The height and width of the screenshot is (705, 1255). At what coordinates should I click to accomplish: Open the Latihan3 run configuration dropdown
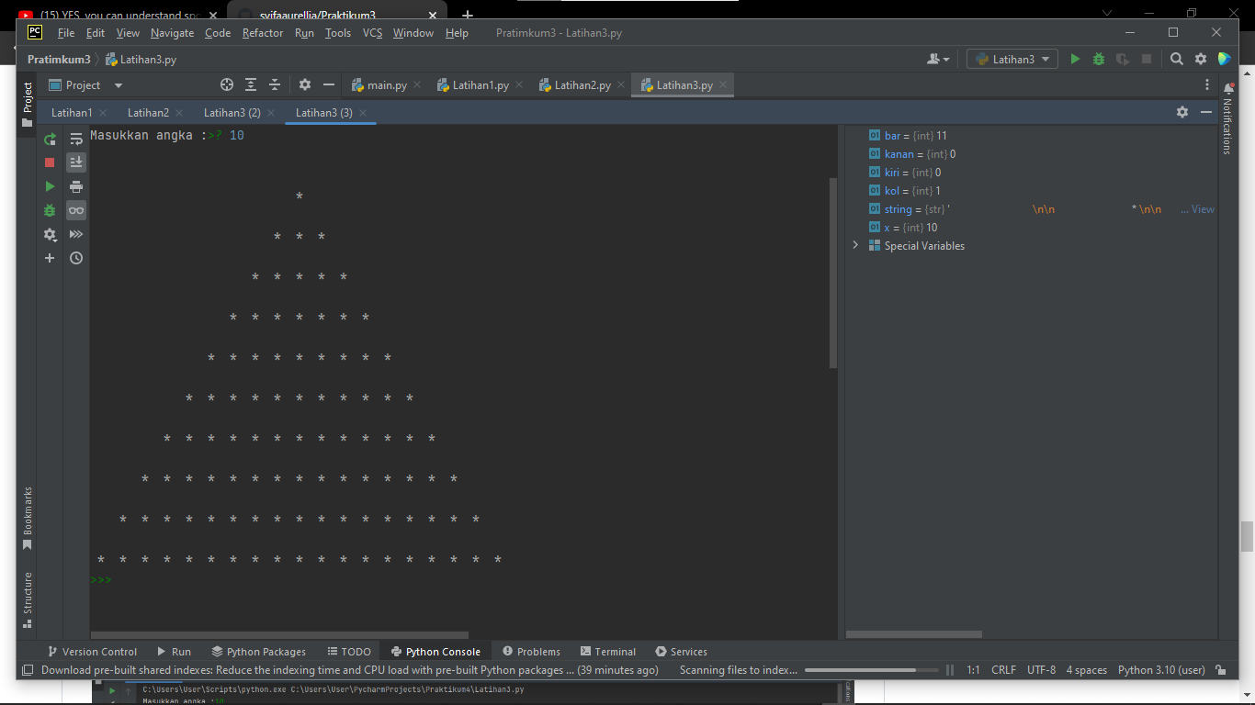coord(1012,59)
